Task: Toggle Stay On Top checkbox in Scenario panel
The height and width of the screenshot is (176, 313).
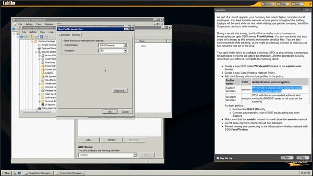Action: point(218,158)
